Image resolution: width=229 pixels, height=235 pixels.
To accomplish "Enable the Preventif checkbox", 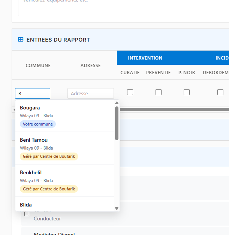I will pyautogui.click(x=159, y=92).
